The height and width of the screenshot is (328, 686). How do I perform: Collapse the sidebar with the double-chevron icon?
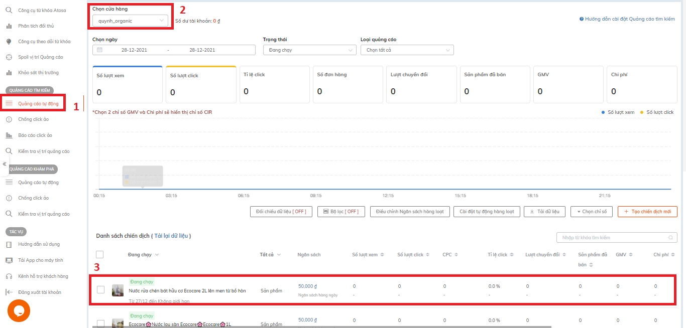(x=5, y=164)
